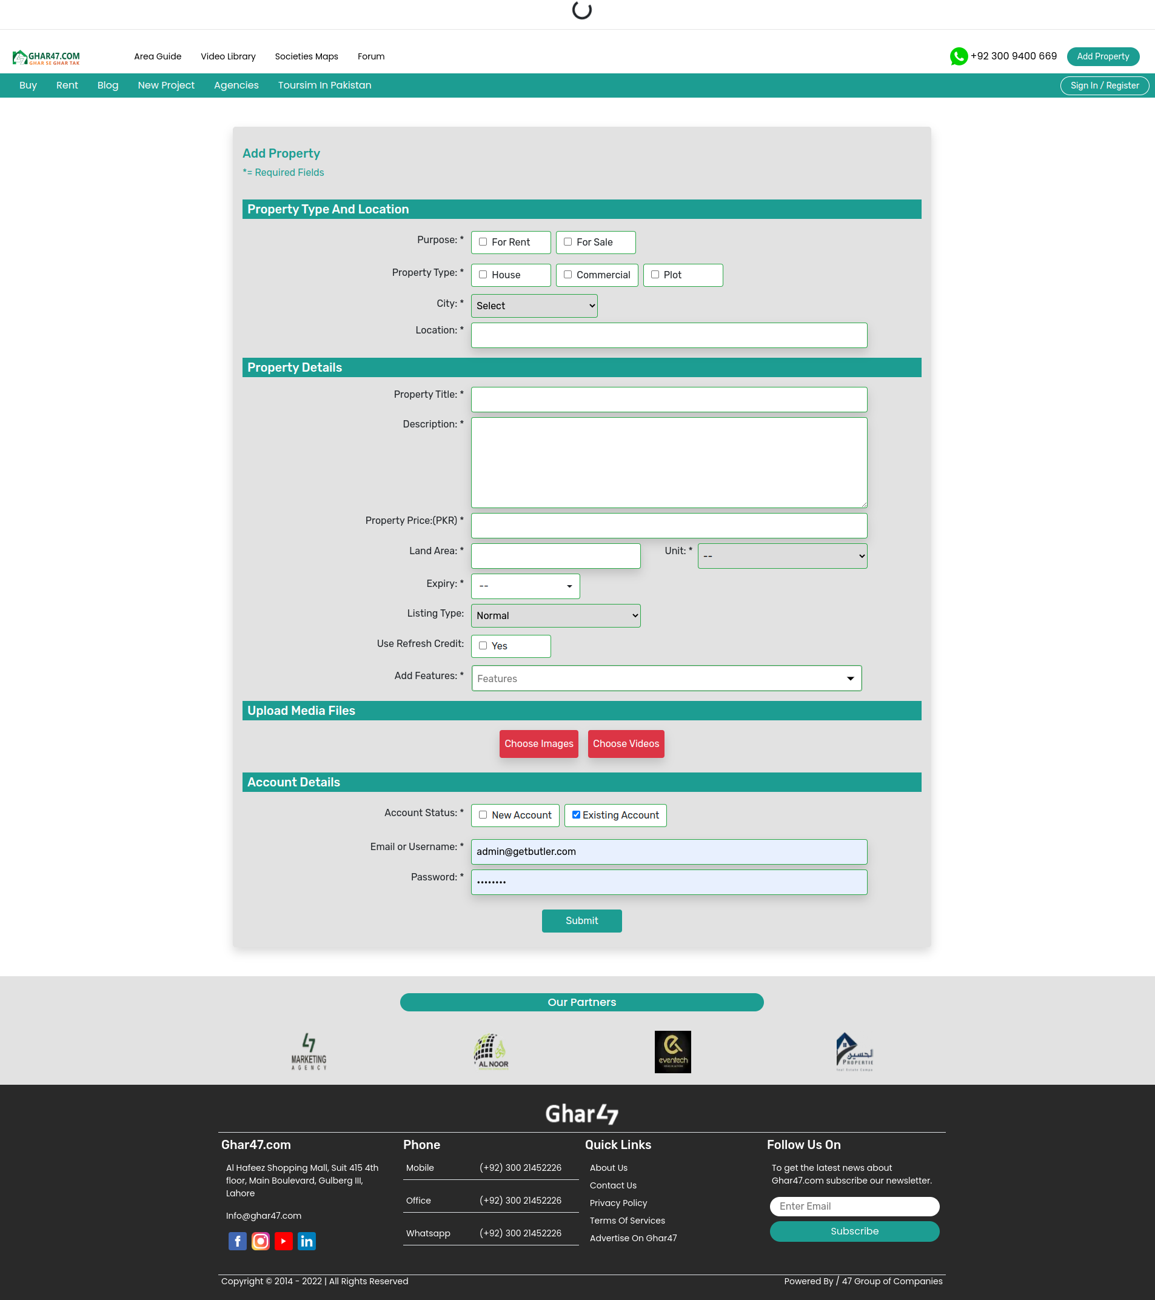Open the Add Features dropdown
Viewport: 1155px width, 1300px height.
pos(666,678)
